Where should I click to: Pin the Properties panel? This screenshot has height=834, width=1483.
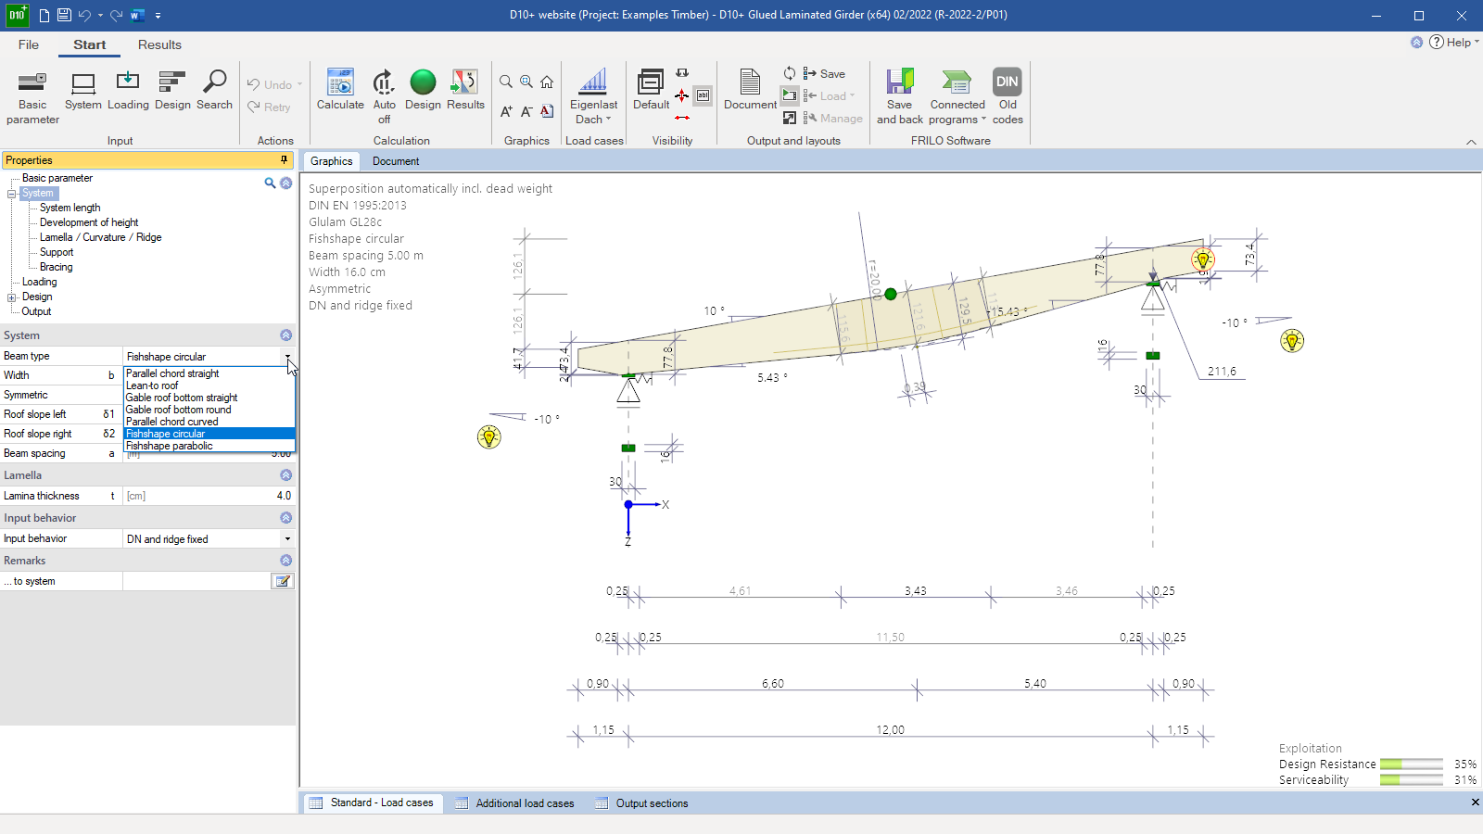point(285,160)
